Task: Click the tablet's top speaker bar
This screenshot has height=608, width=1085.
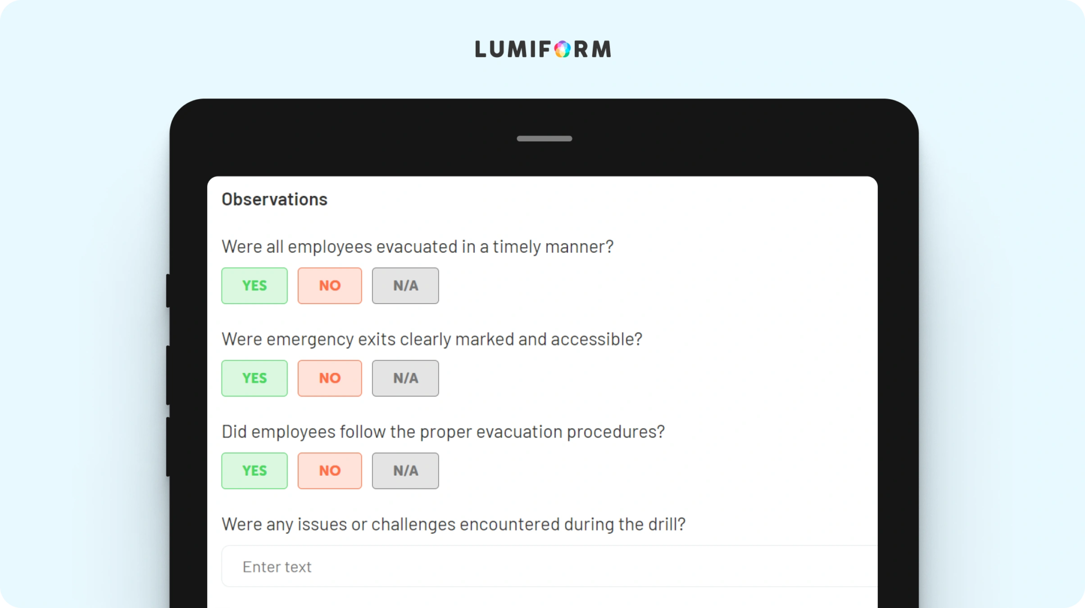Action: pos(544,139)
